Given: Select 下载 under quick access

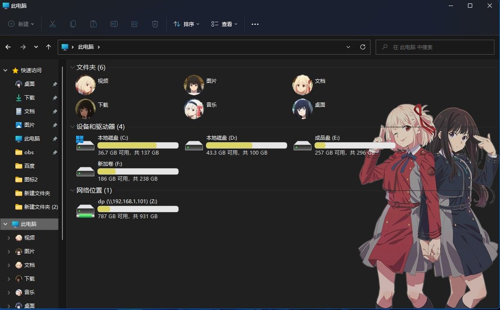Looking at the screenshot, I should [x=29, y=97].
